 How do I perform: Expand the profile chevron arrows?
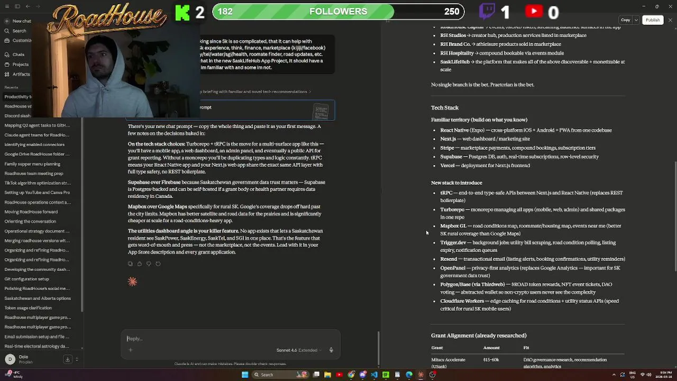pos(77,359)
